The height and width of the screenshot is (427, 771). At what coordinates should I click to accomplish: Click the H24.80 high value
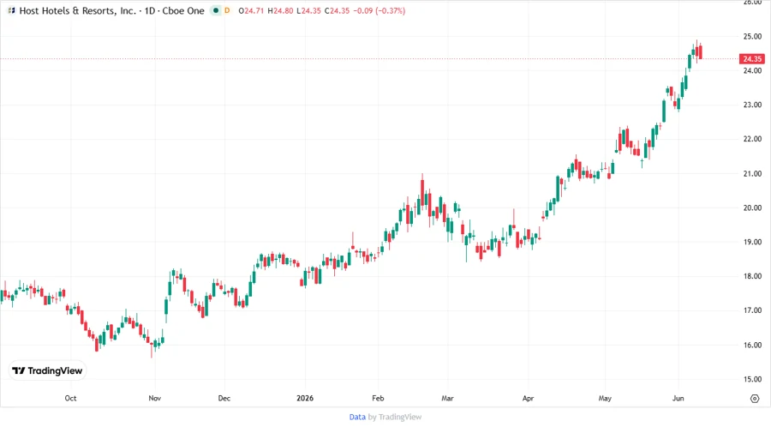tap(280, 10)
